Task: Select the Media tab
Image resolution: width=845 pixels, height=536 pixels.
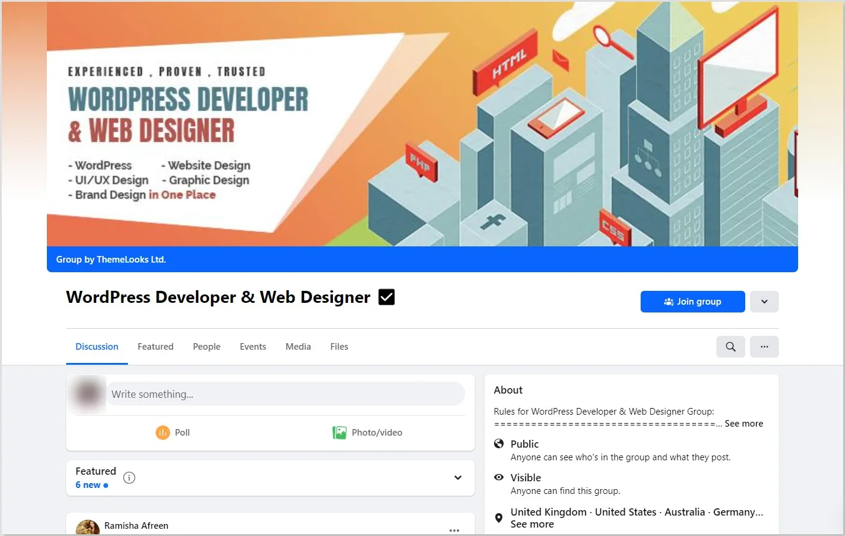Action: [298, 347]
